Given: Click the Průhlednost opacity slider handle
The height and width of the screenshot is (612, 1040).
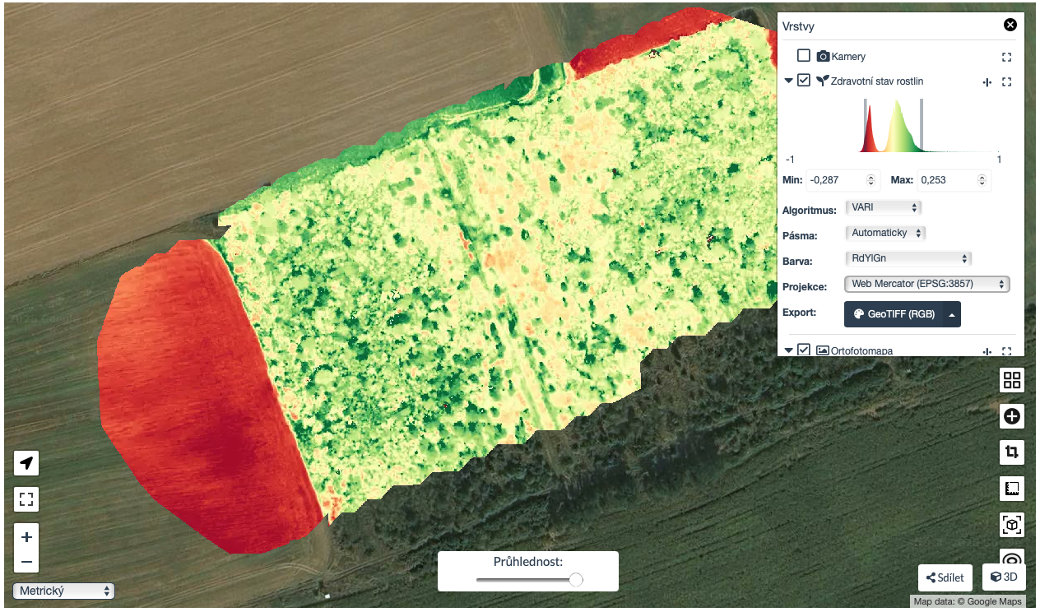Looking at the screenshot, I should pyautogui.click(x=576, y=580).
